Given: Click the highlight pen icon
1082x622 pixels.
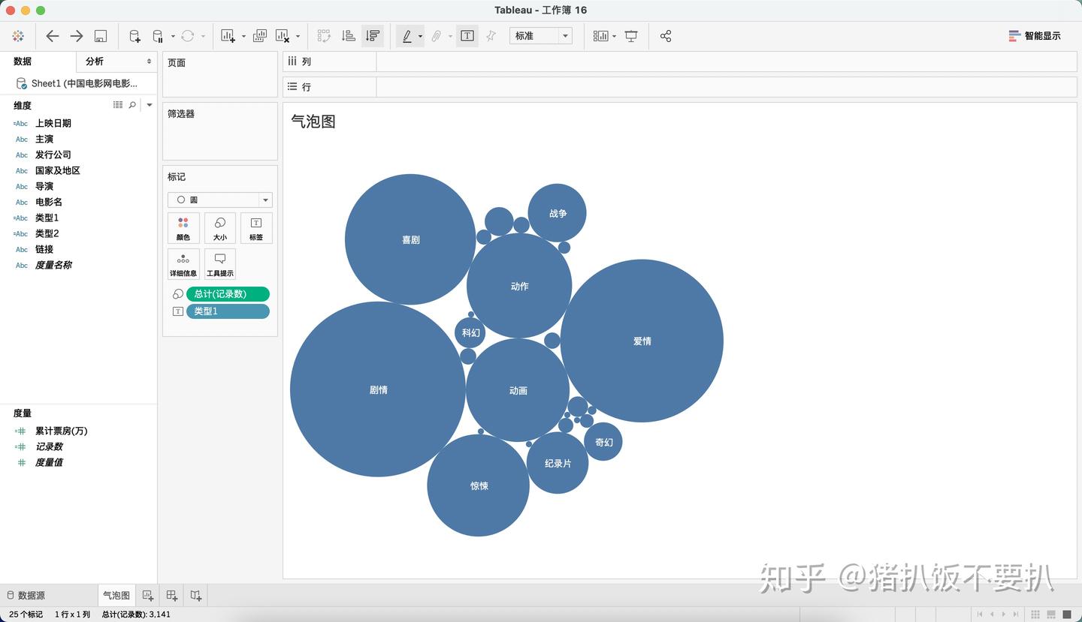Looking at the screenshot, I should point(407,36).
